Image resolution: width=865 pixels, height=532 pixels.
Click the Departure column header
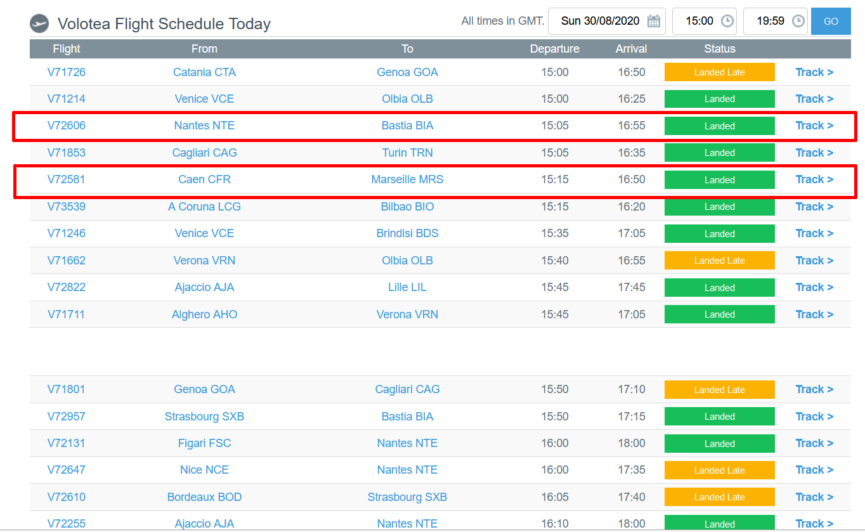point(554,49)
